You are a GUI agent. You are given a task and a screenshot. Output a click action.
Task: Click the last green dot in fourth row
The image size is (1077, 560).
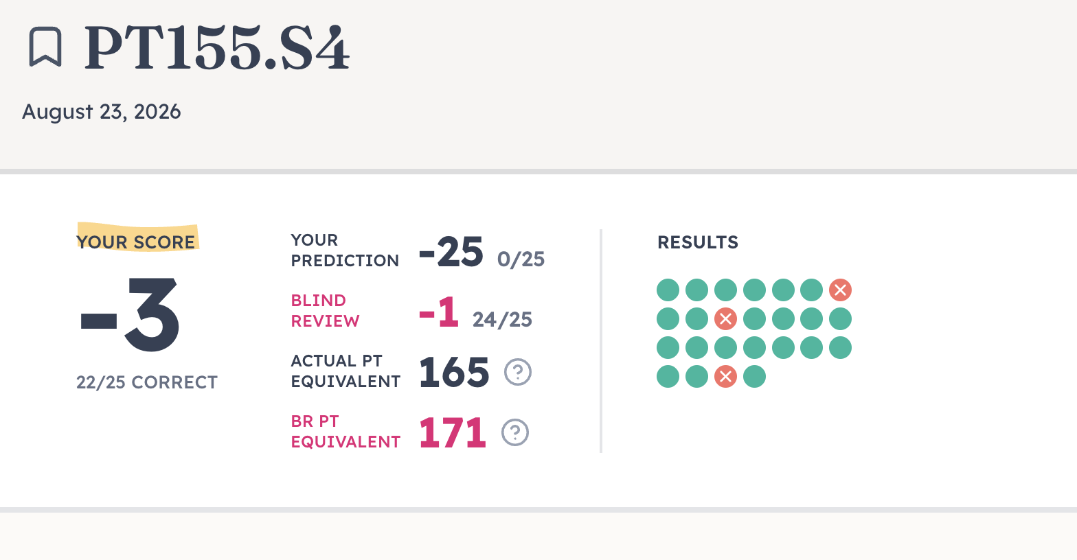tap(754, 377)
